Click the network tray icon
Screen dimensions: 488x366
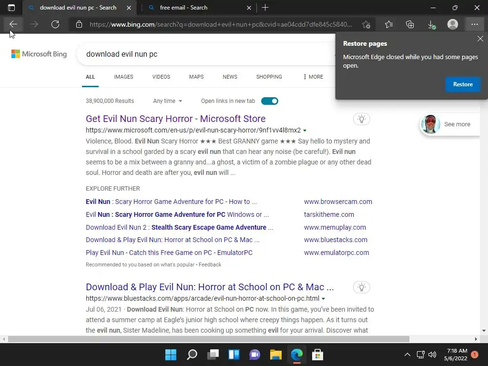420,355
